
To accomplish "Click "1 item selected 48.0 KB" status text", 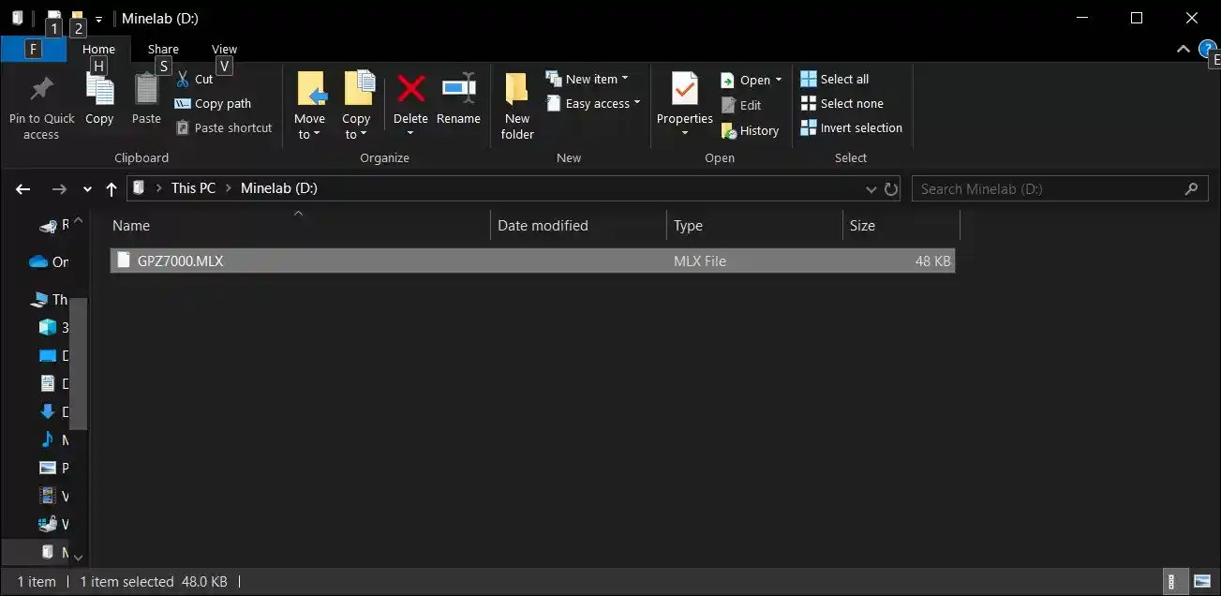I will point(154,582).
